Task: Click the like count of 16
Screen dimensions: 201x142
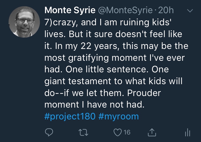Action: pyautogui.click(x=127, y=132)
